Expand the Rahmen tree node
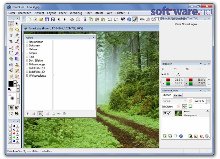The height and width of the screenshot is (159, 220). click(27, 49)
